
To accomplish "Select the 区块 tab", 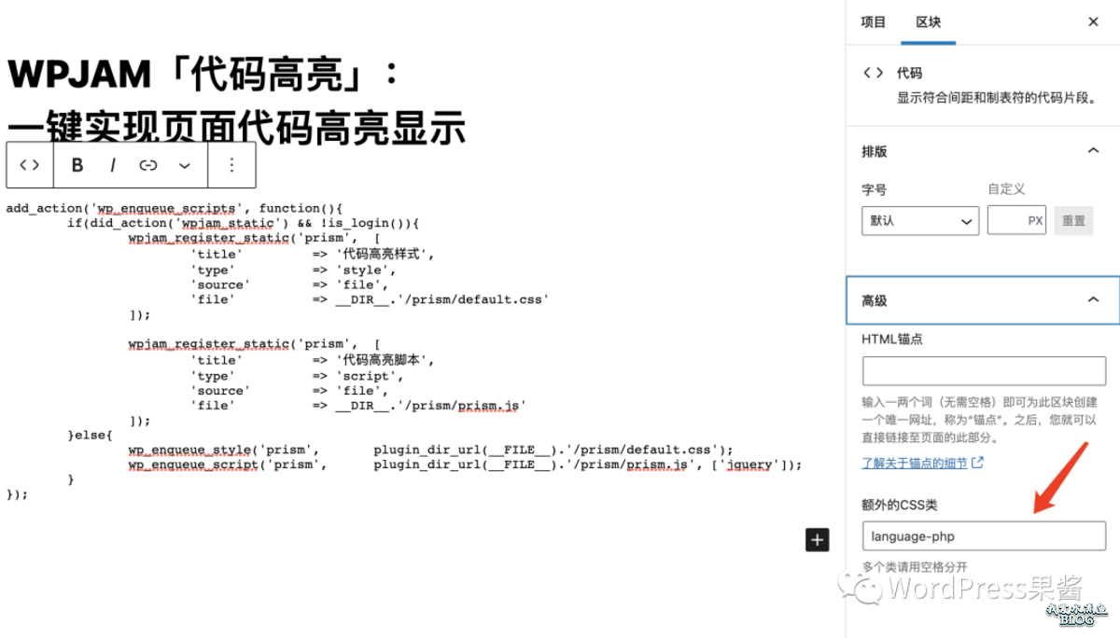I will pyautogui.click(x=928, y=21).
